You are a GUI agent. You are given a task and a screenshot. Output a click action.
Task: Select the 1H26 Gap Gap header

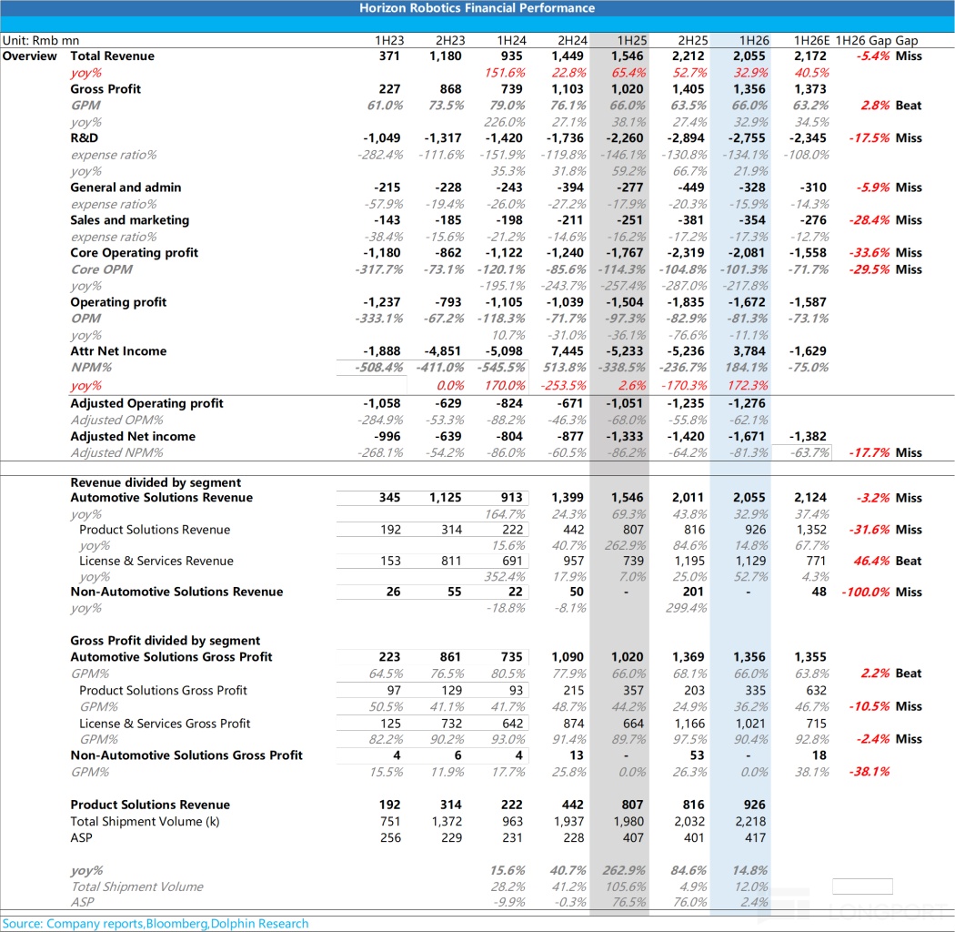[877, 40]
